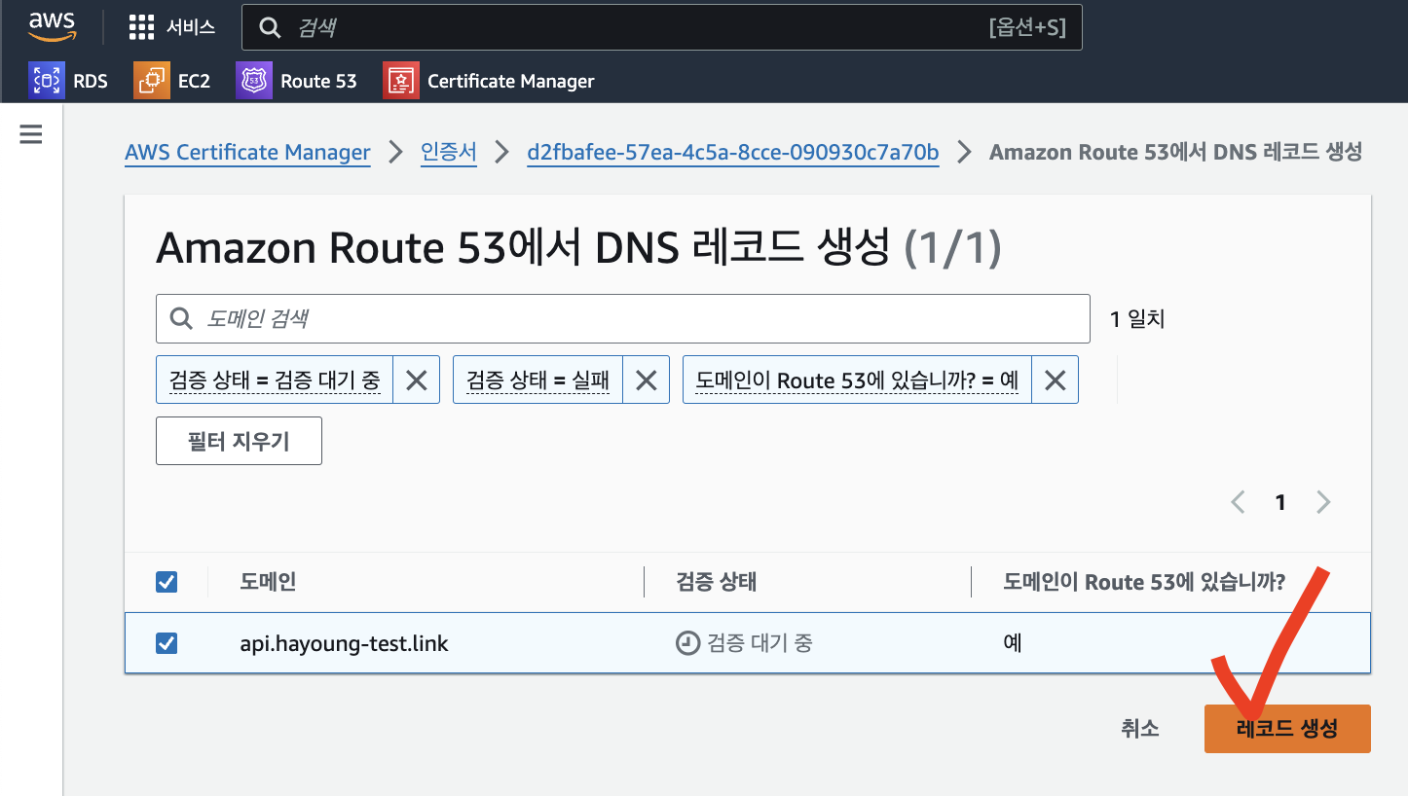Open the Route 53 shortcut
Viewport: 1408px width, 796px height.
297,81
